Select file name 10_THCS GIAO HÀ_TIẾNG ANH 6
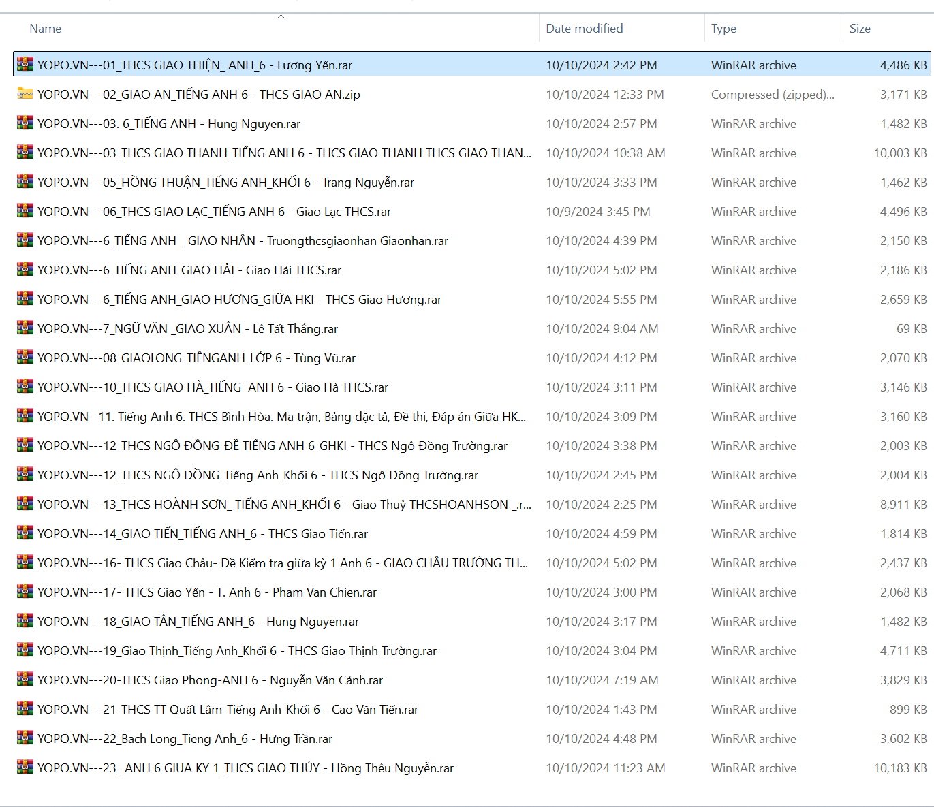The width and height of the screenshot is (934, 807). tap(213, 387)
